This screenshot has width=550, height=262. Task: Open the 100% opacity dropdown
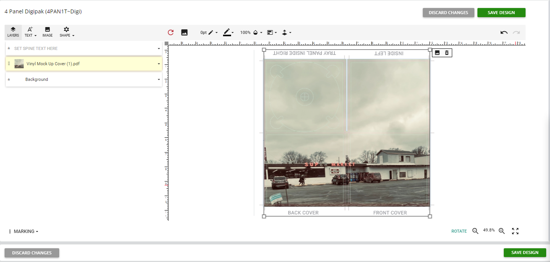(x=251, y=32)
